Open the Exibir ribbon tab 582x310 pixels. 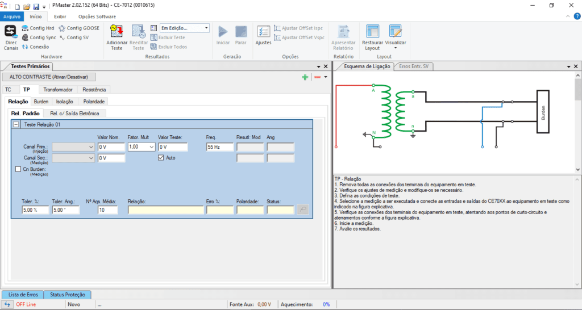60,16
